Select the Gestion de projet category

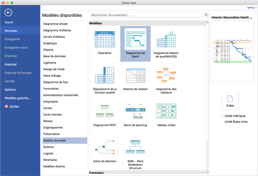pos(65,141)
